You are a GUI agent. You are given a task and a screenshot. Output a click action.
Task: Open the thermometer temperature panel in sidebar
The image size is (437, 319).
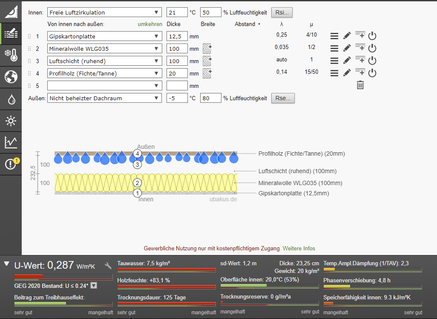(11, 55)
